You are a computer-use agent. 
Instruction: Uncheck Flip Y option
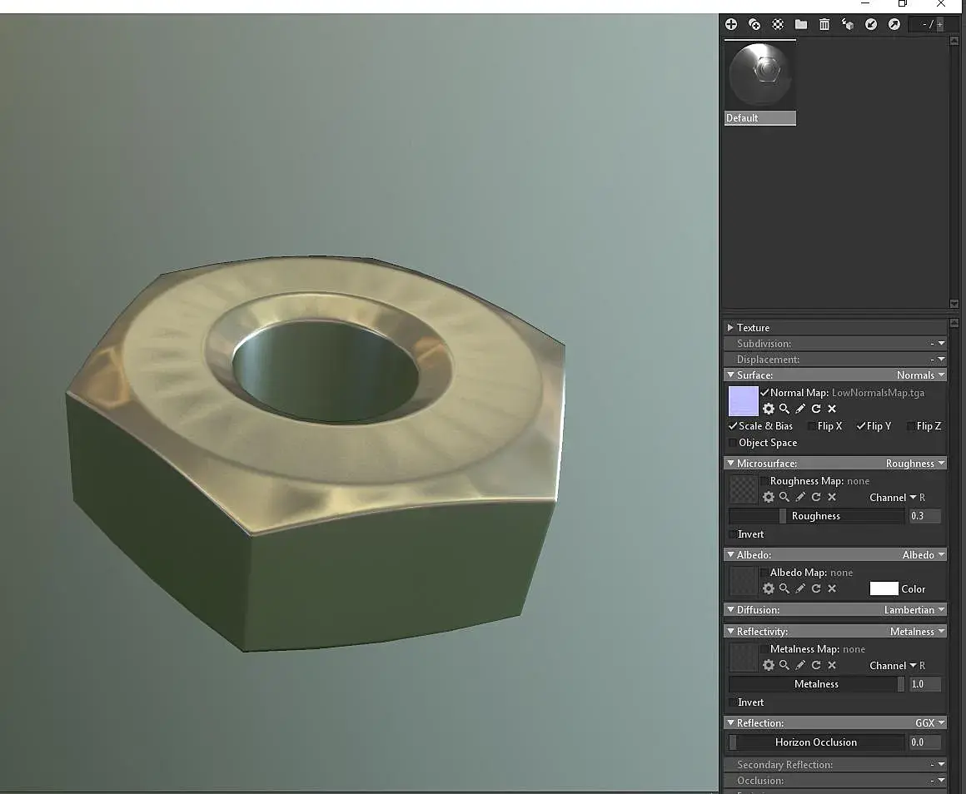click(x=861, y=426)
